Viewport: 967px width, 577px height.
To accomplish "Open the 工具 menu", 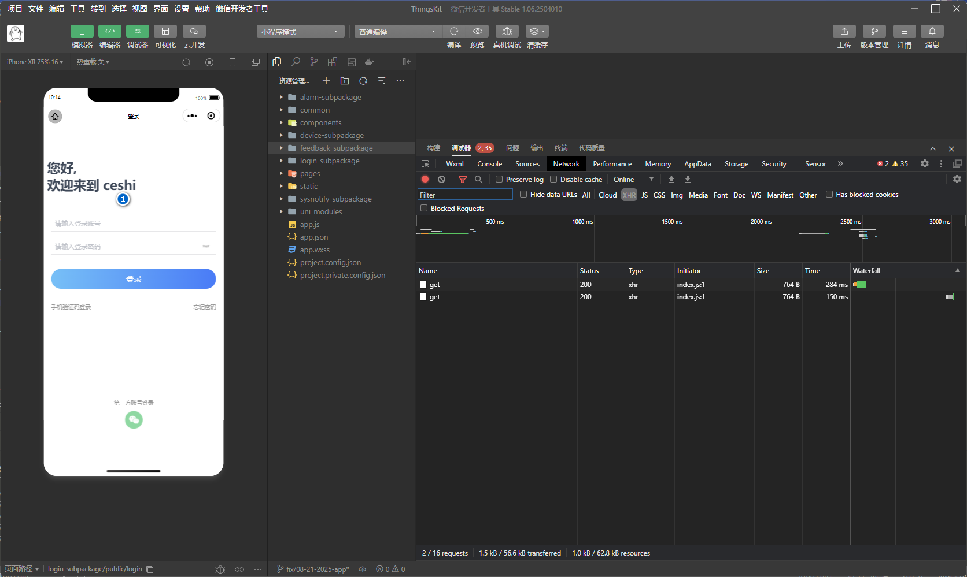I will coord(77,9).
